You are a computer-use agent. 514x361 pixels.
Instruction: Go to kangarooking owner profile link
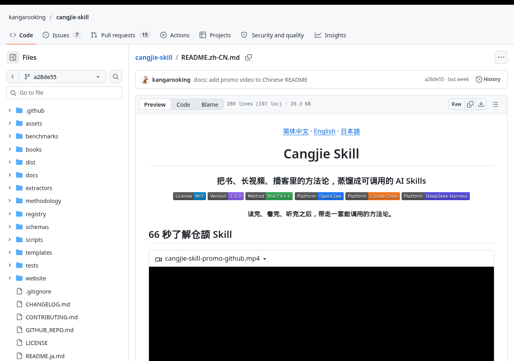click(x=27, y=17)
